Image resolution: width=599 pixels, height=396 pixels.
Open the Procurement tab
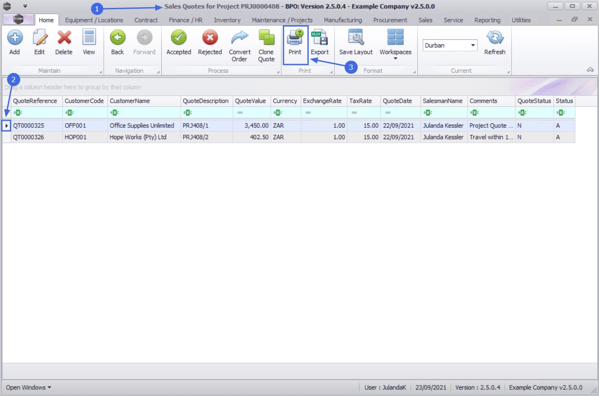pos(390,20)
